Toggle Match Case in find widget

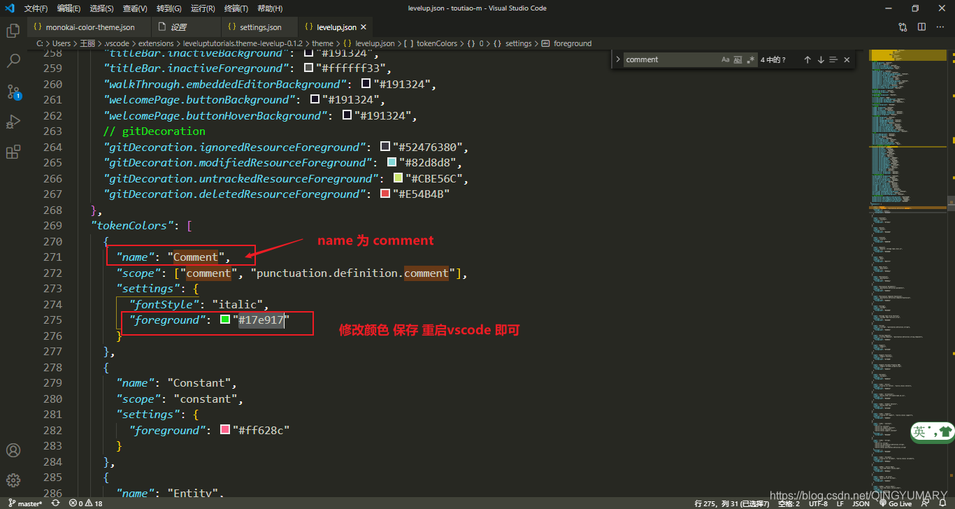pyautogui.click(x=725, y=59)
